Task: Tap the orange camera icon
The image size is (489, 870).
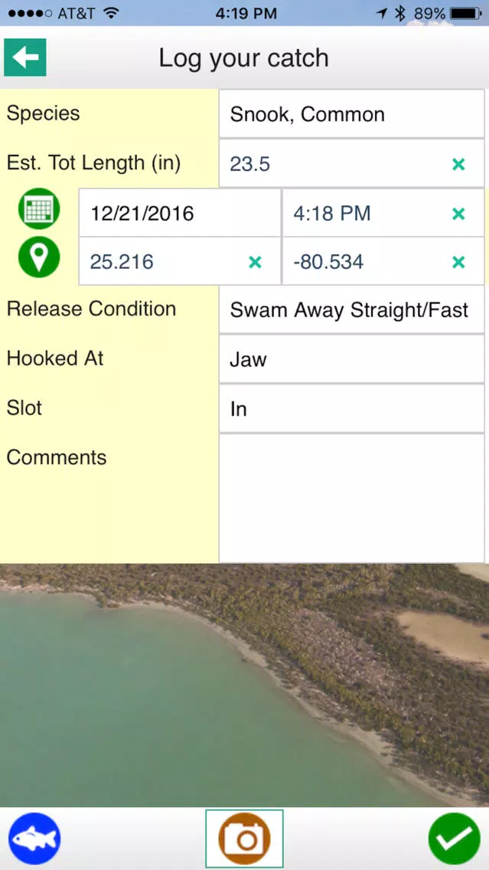Action: click(x=245, y=839)
